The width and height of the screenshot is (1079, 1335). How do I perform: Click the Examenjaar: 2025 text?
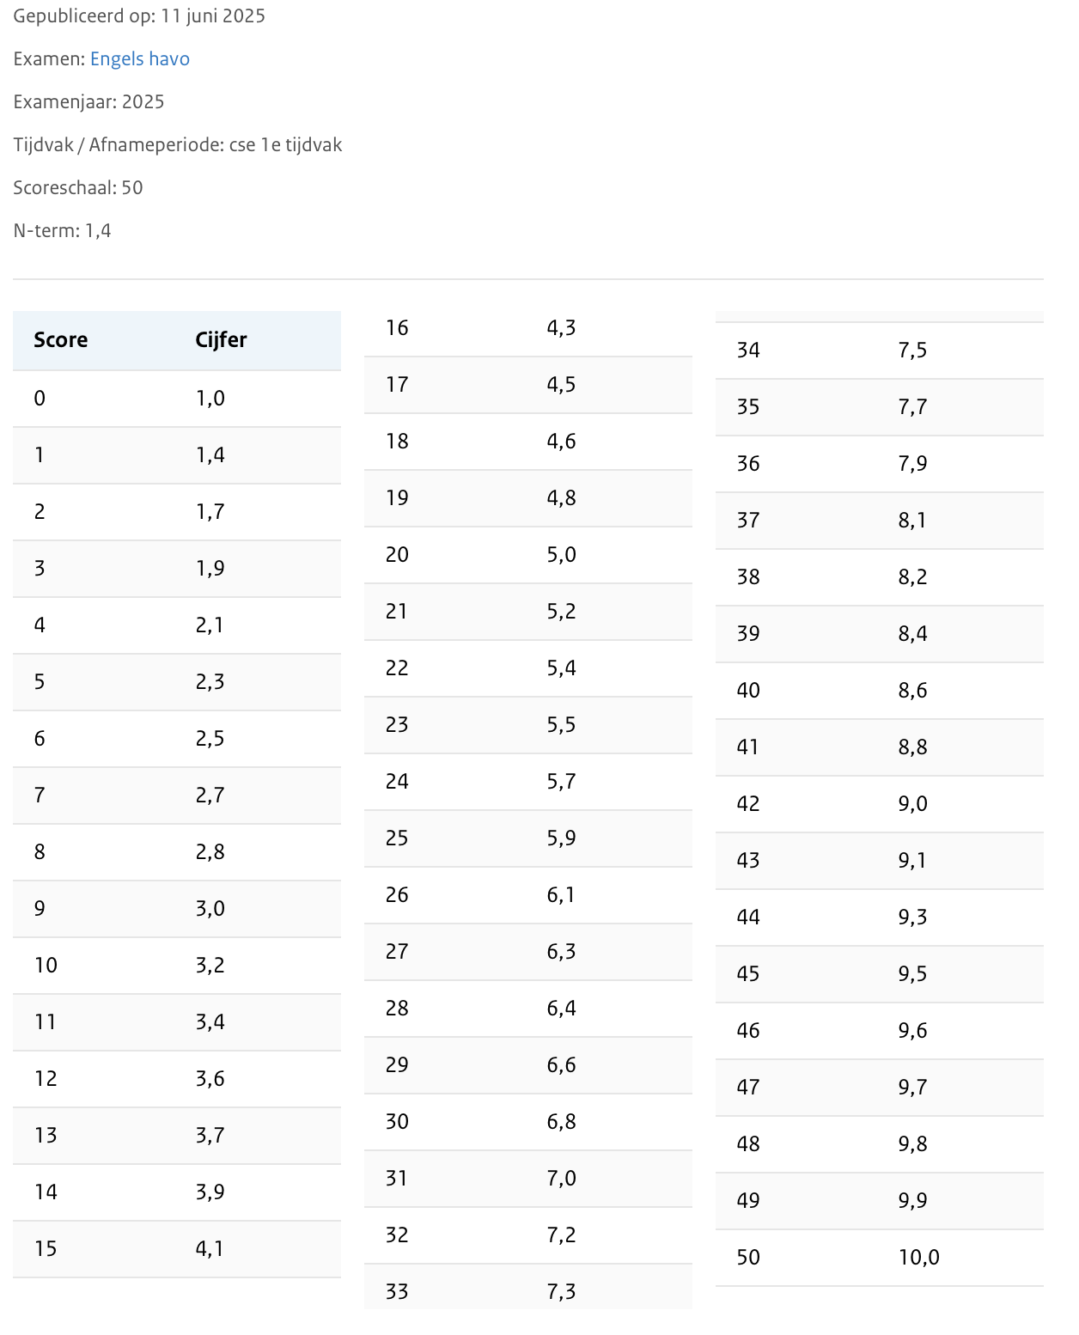click(88, 102)
